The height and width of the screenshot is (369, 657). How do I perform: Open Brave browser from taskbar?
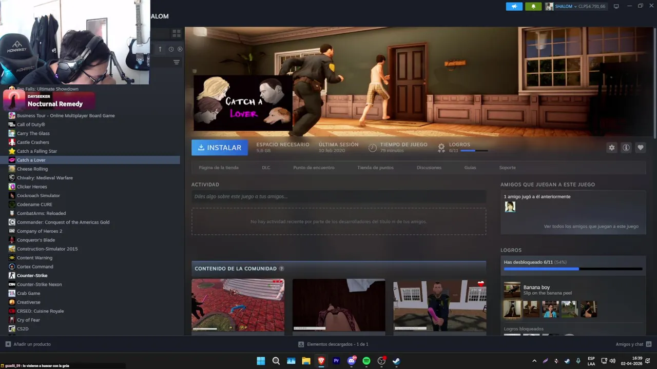click(x=321, y=361)
